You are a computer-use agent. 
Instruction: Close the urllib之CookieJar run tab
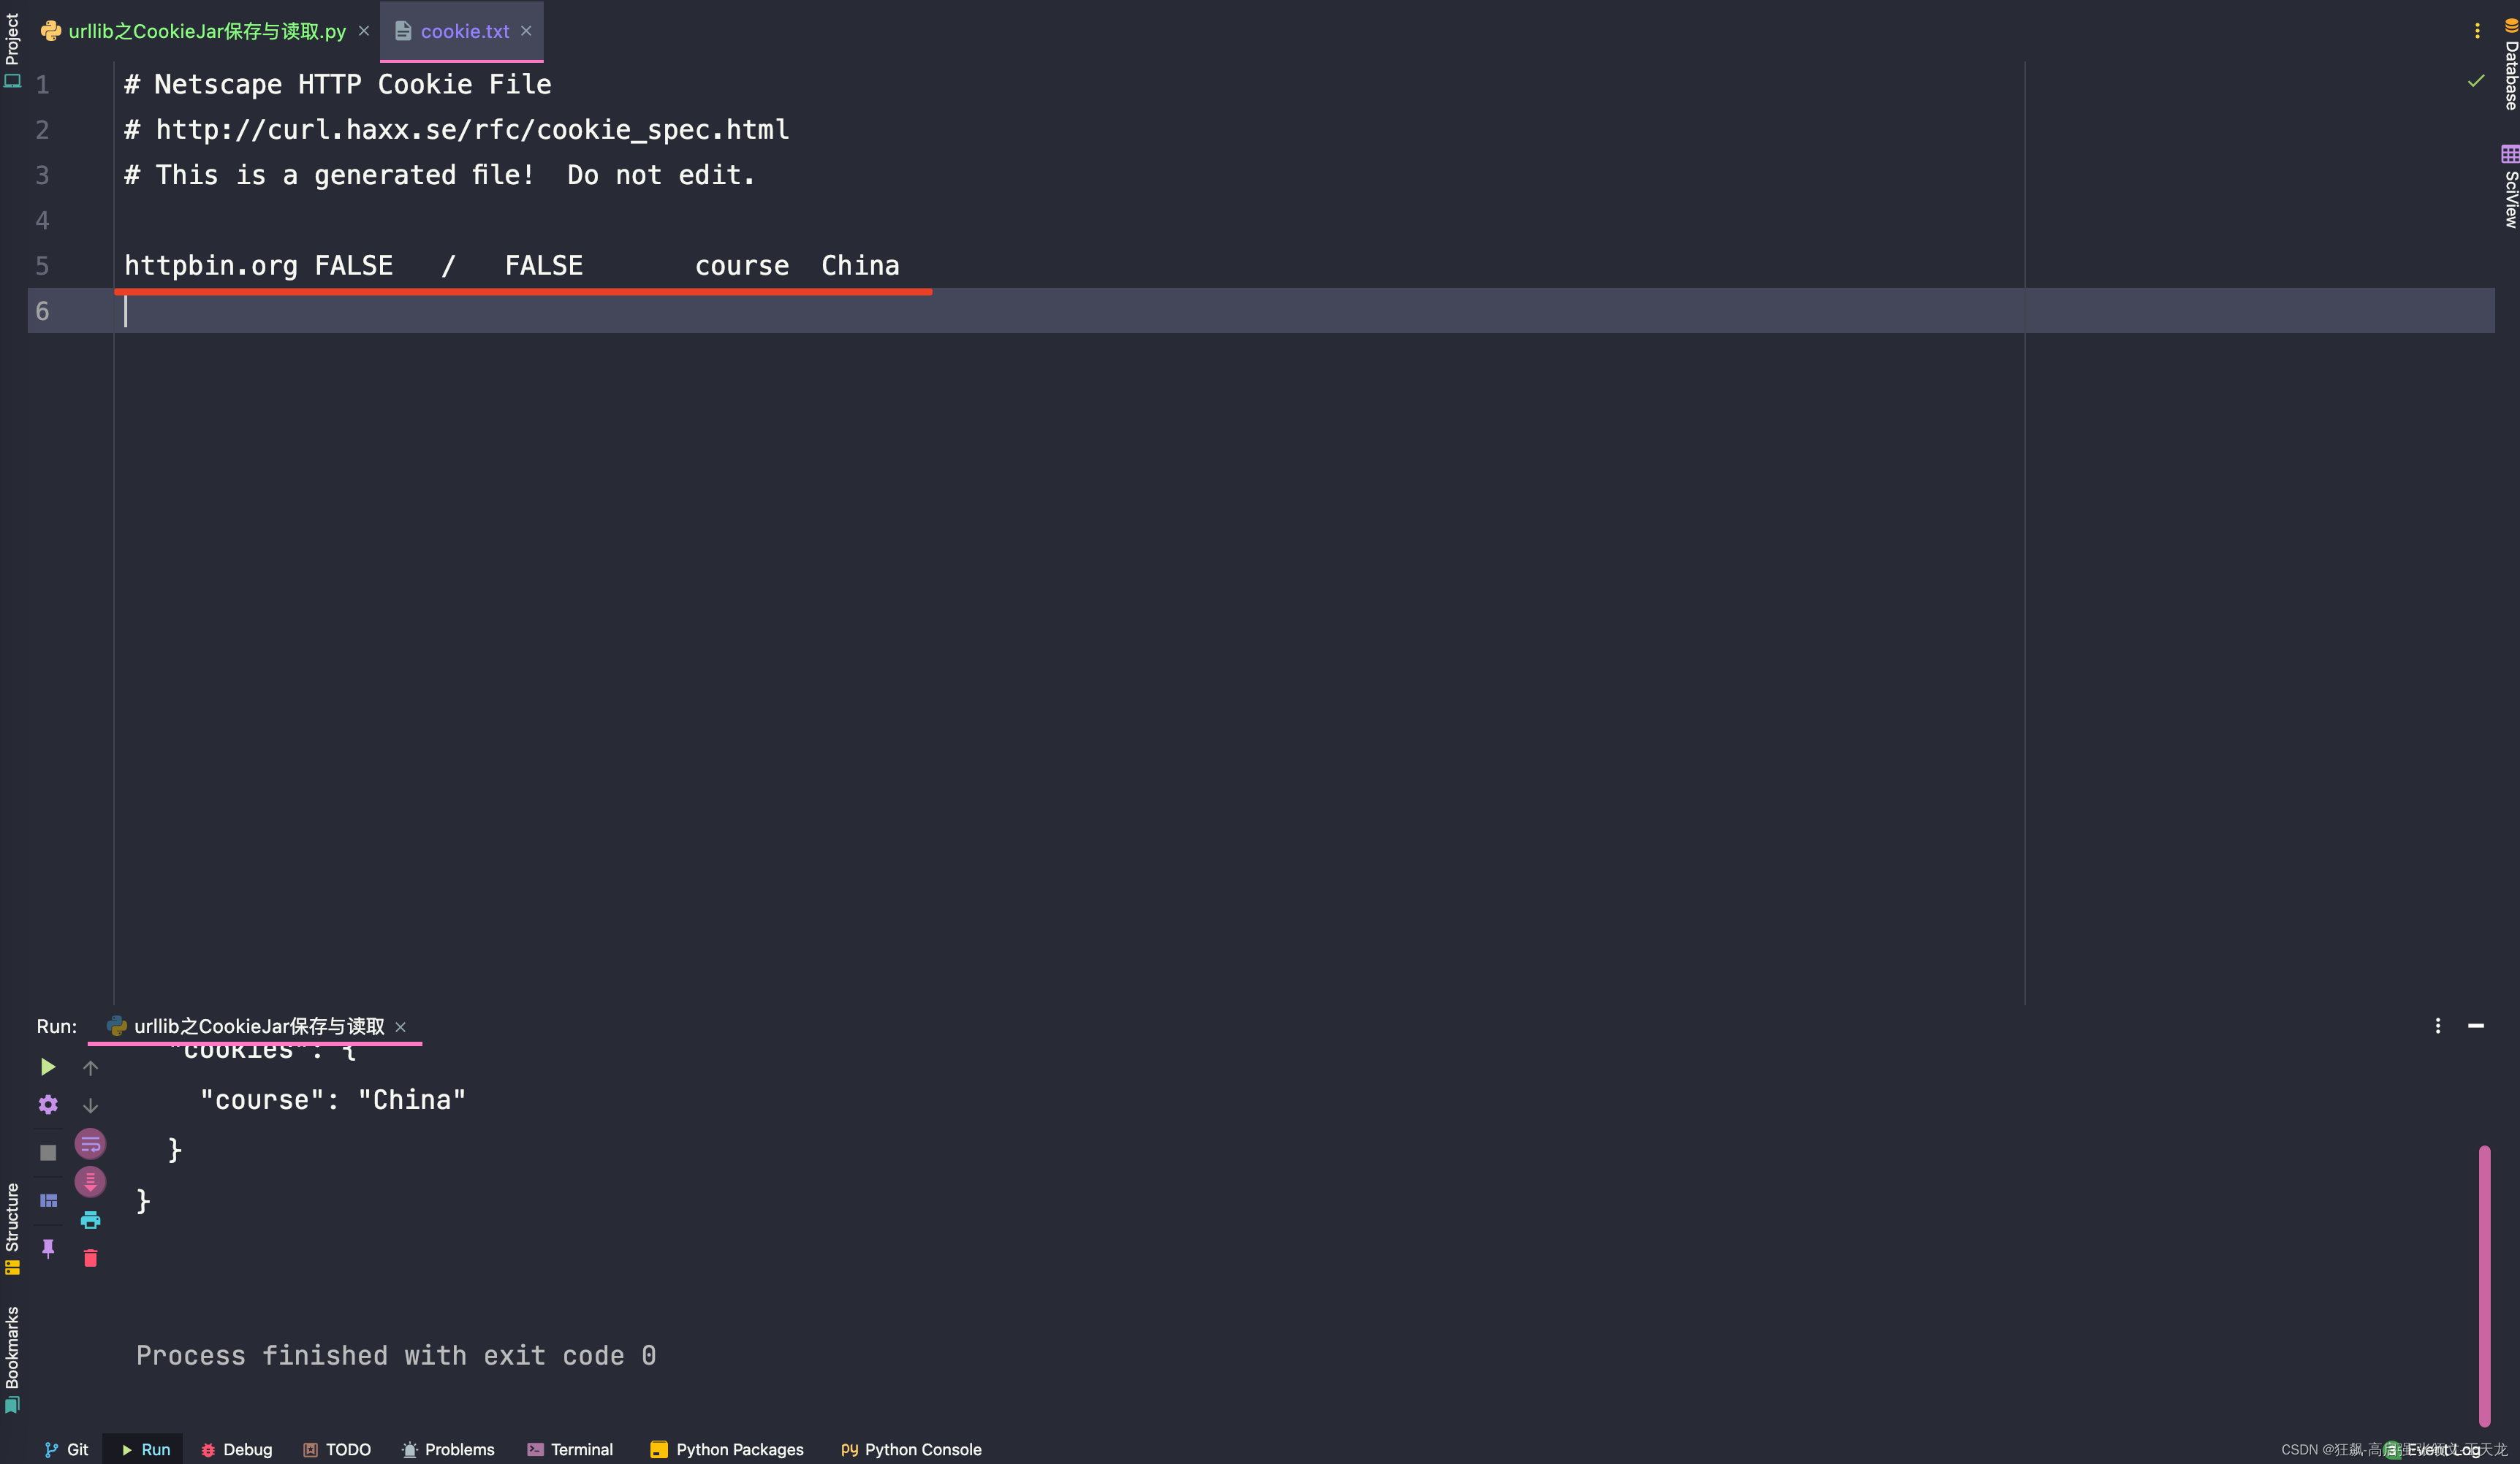click(401, 1027)
